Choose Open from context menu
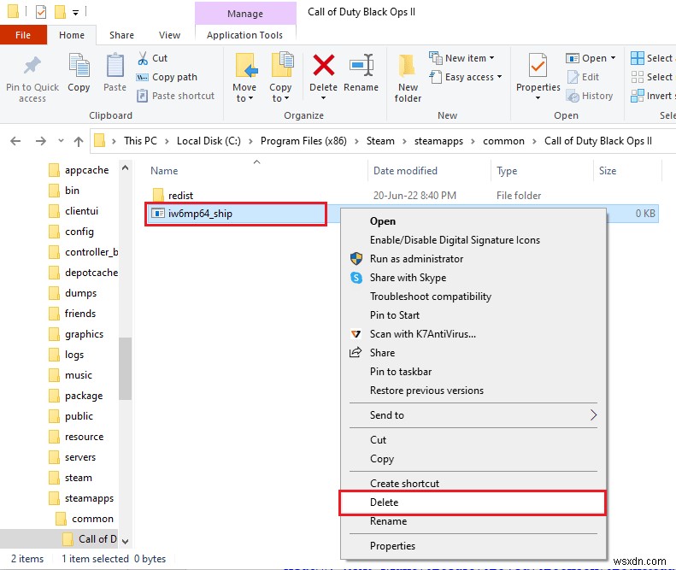The height and width of the screenshot is (570, 676). click(x=473, y=221)
